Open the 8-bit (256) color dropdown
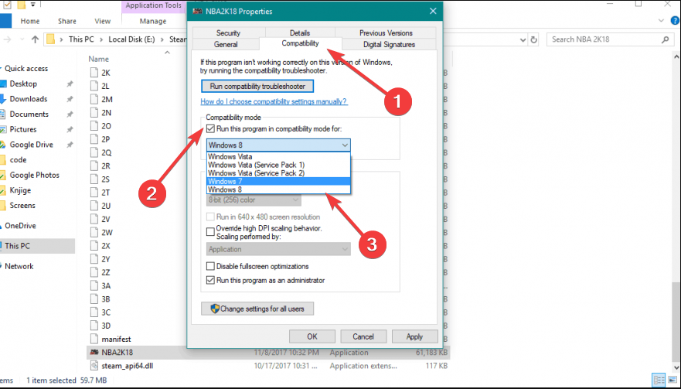This screenshot has height=389, width=681. coord(254,200)
